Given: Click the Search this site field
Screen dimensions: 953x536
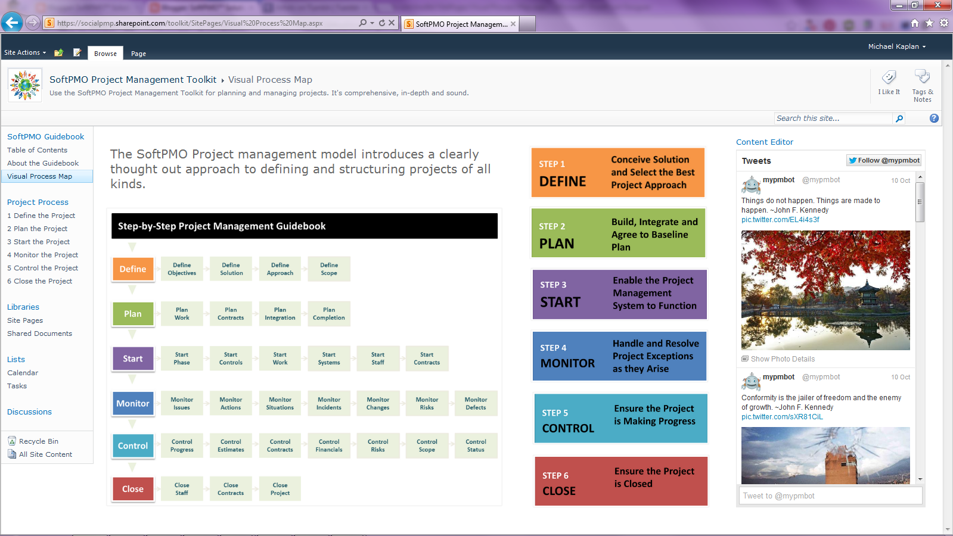Looking at the screenshot, I should pyautogui.click(x=834, y=119).
